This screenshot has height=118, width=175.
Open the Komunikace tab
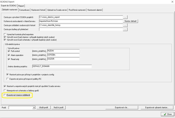(x=27, y=10)
